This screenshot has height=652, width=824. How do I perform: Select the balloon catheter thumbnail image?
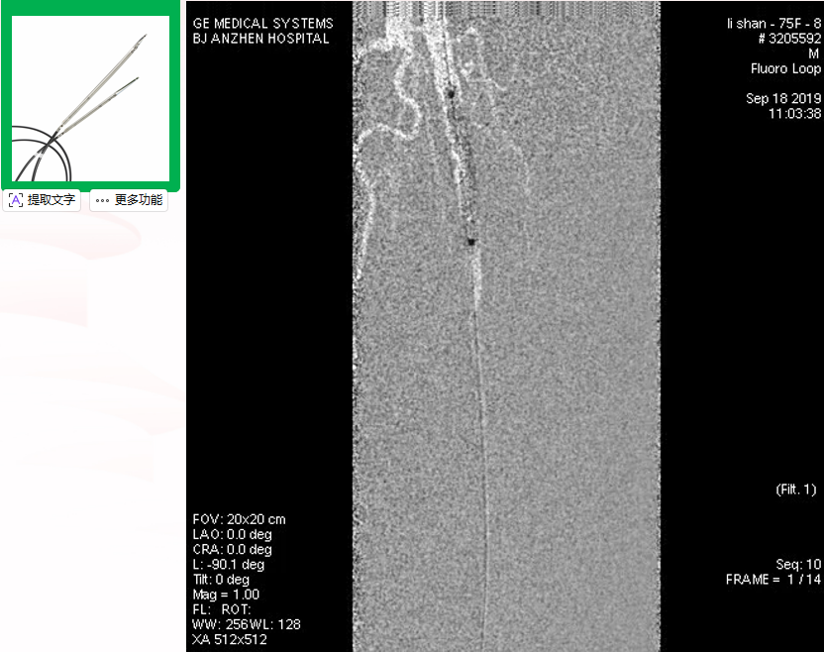[x=90, y=97]
